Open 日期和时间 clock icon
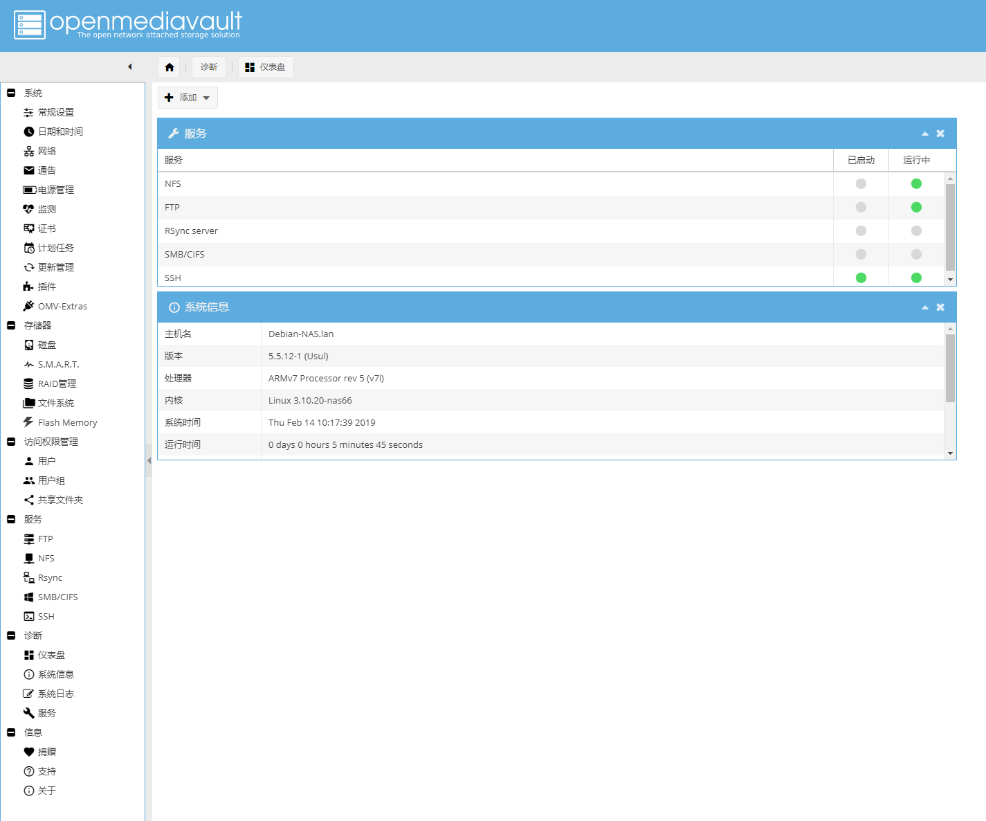 (29, 132)
